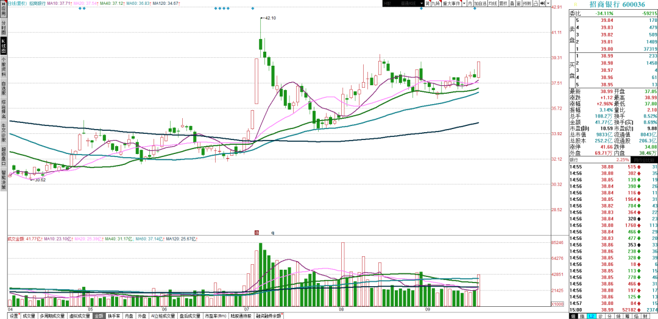Expand the last dropdown arrow in the top toolbar
Image resolution: width=658 pixels, height=319 pixels.
[x=548, y=4]
